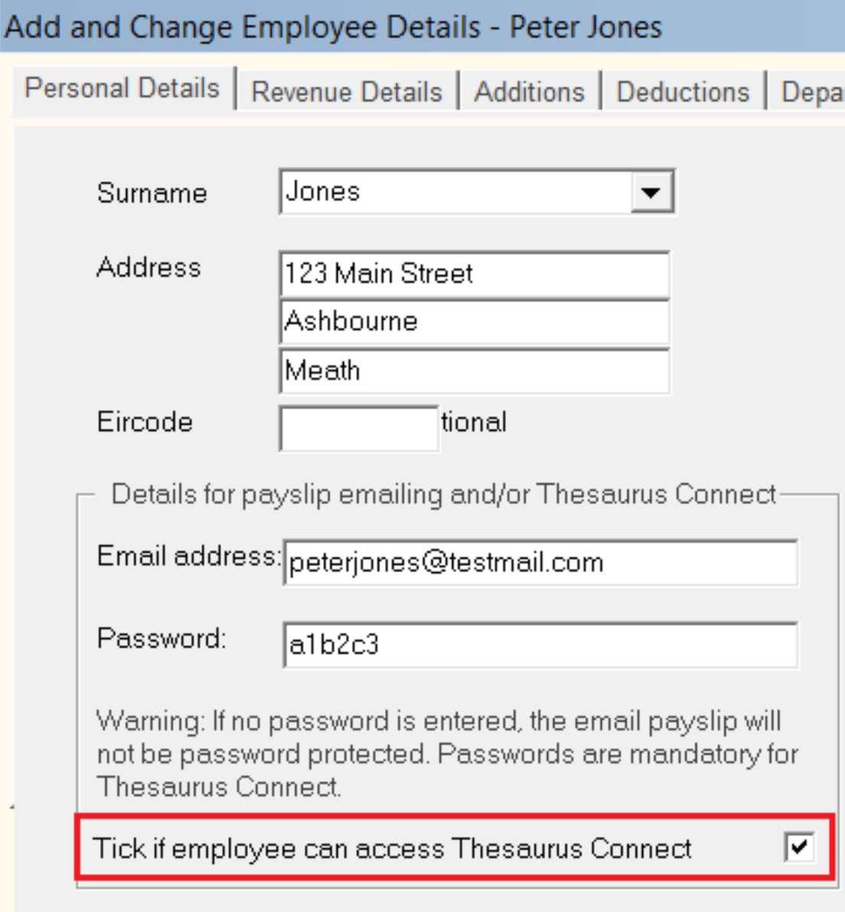Open the Department tab at far right

(x=811, y=92)
